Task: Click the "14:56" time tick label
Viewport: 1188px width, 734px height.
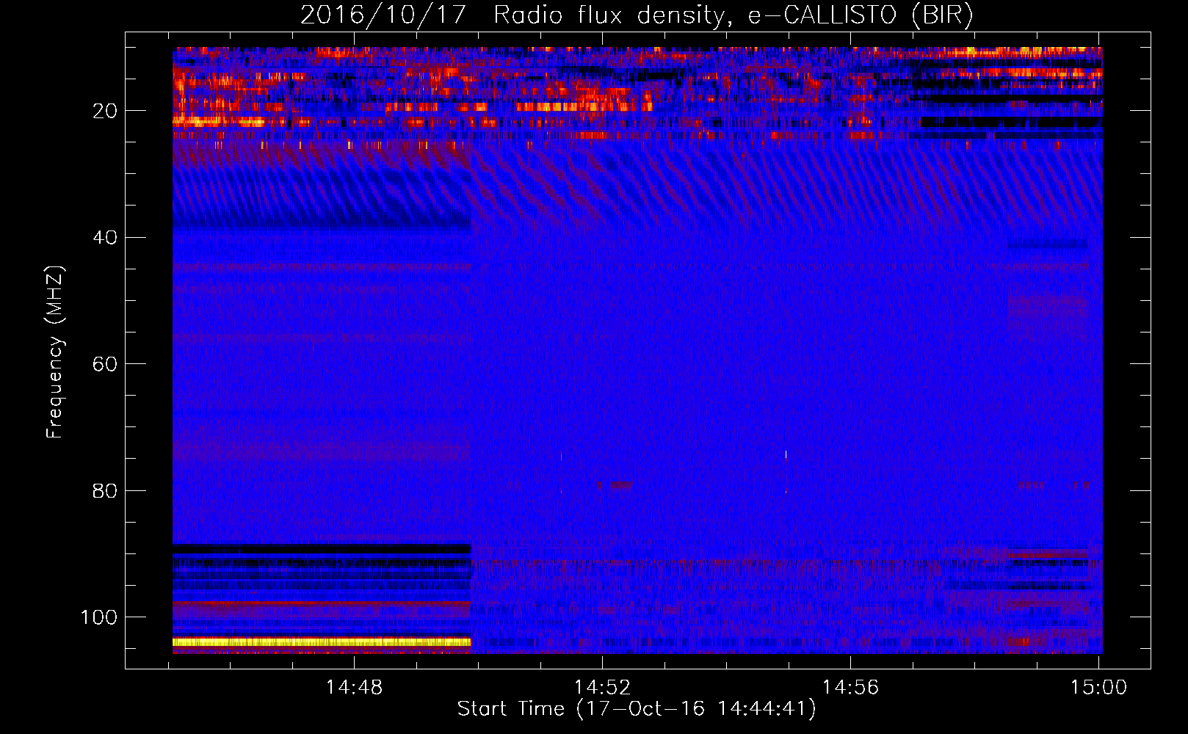Action: click(850, 688)
